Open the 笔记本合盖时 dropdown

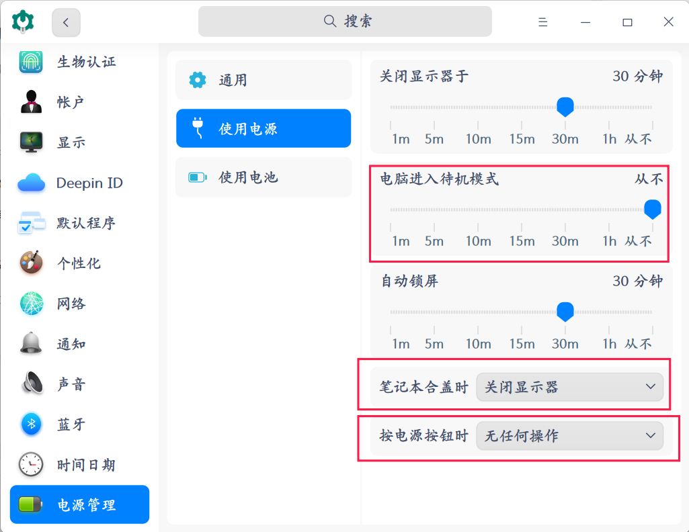569,387
